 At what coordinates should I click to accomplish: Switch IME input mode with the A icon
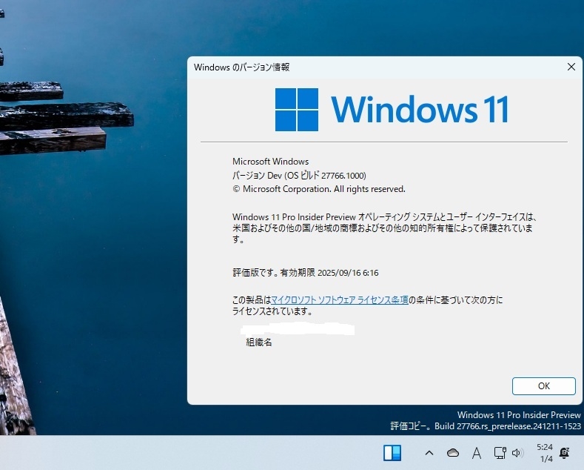(x=477, y=453)
